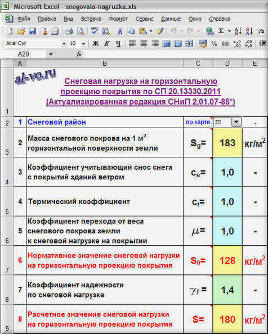Click the fx insert function button
Screen dimensions: 268x334
click(79, 55)
